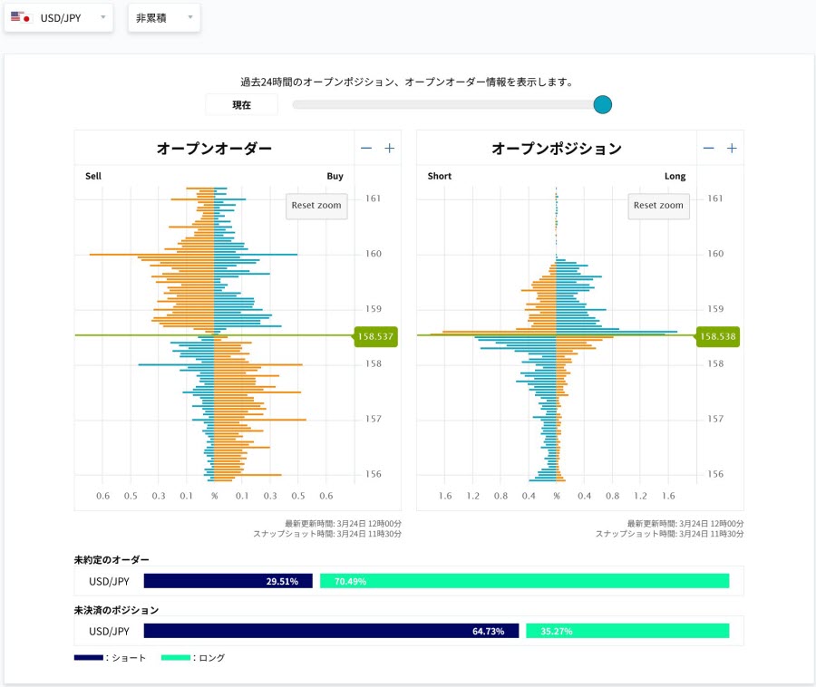Click the US/Japan flag icon
816x687 pixels.
click(21, 17)
